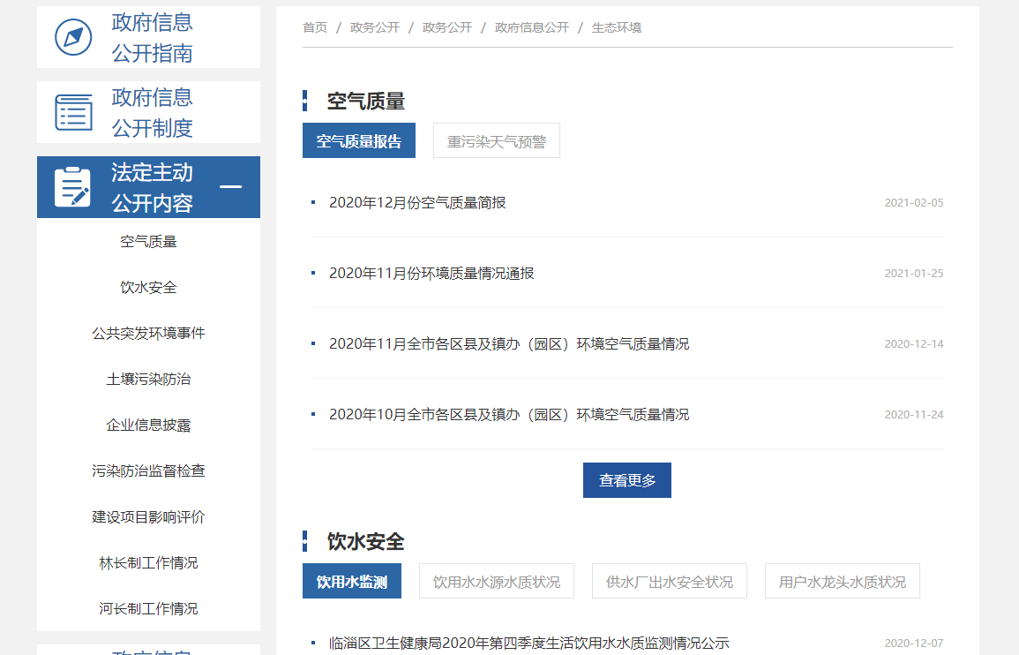Select 饮水安全 from the sidebar menu

pyautogui.click(x=148, y=288)
